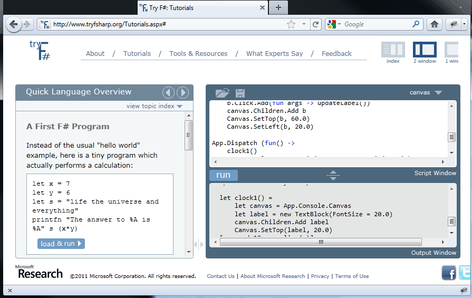Expand the canvas dropdown

tap(426, 92)
